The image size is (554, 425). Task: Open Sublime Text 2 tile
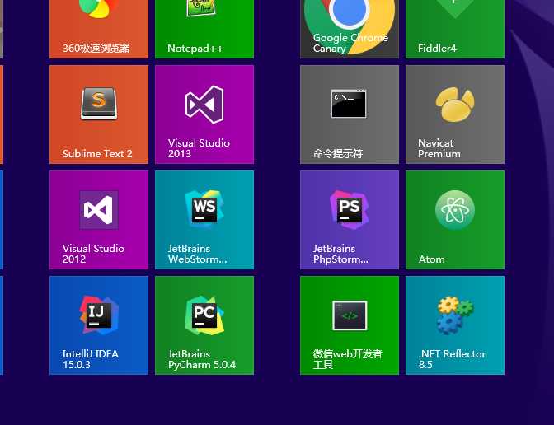(x=99, y=114)
